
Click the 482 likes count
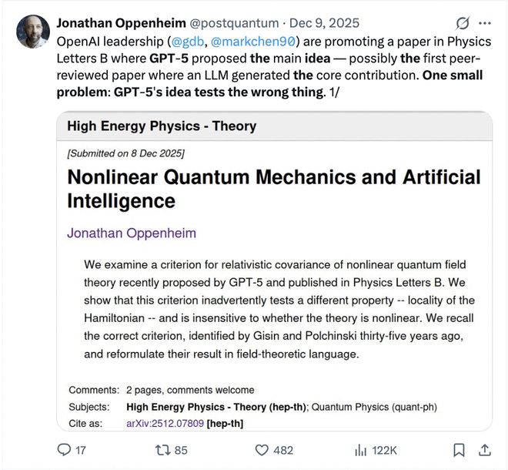click(x=283, y=450)
